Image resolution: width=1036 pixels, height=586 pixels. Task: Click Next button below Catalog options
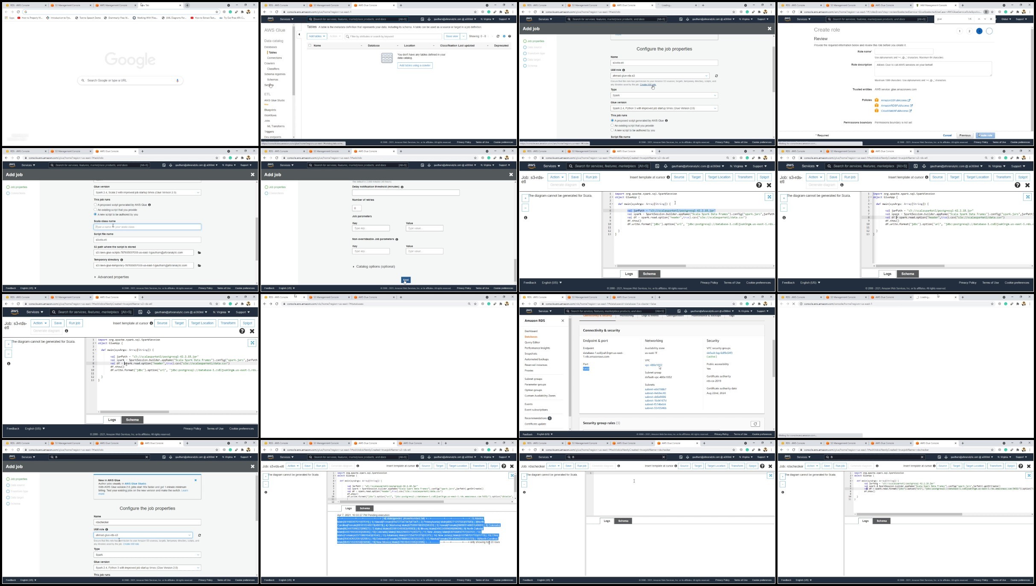click(406, 280)
